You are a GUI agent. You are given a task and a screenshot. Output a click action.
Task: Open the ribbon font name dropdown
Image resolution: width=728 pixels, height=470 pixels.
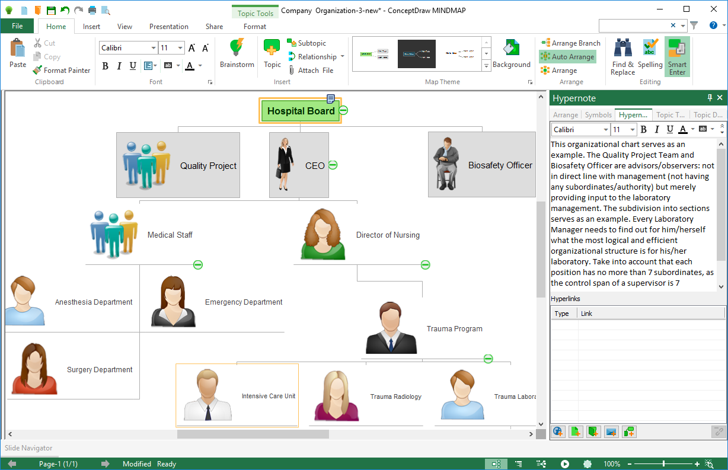pyautogui.click(x=154, y=48)
